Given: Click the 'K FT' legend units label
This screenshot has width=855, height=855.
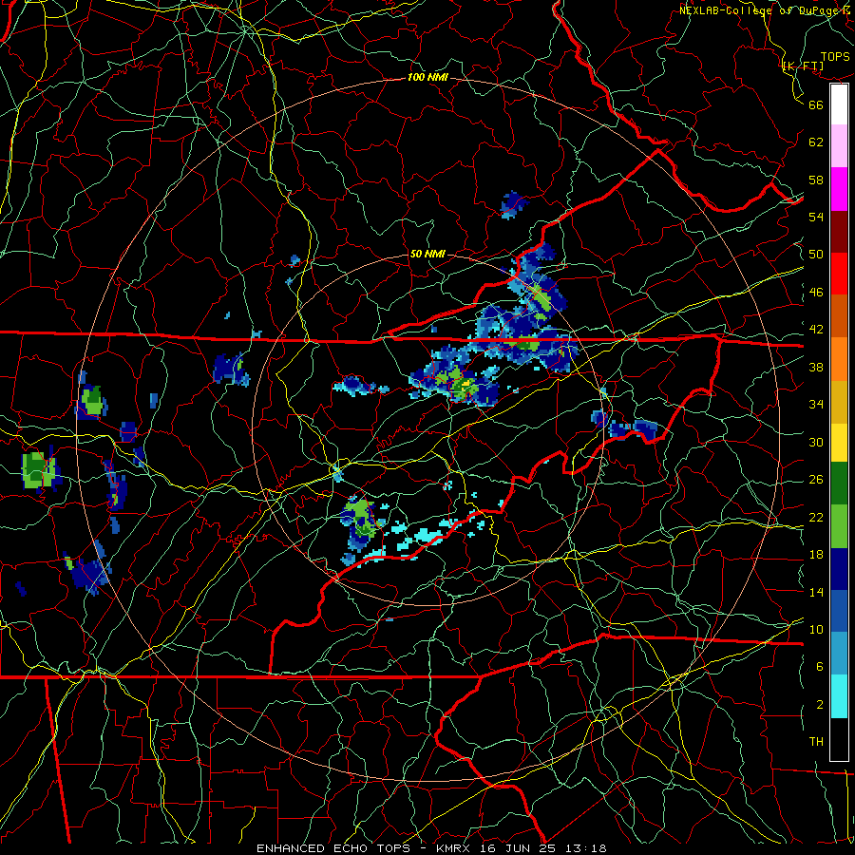Looking at the screenshot, I should click(803, 66).
